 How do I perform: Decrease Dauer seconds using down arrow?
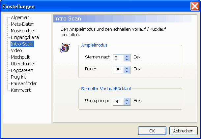(127, 72)
